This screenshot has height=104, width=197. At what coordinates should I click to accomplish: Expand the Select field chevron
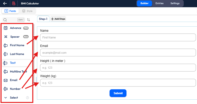(x=6, y=98)
